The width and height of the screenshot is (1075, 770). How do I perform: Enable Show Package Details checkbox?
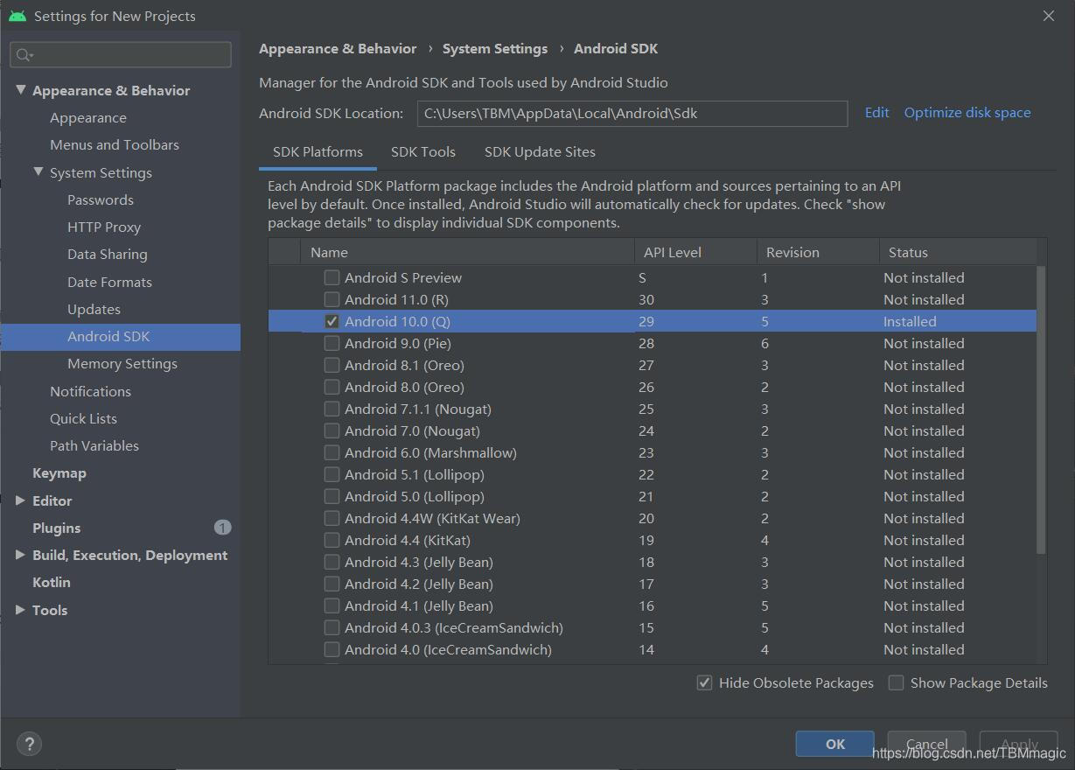(x=896, y=682)
